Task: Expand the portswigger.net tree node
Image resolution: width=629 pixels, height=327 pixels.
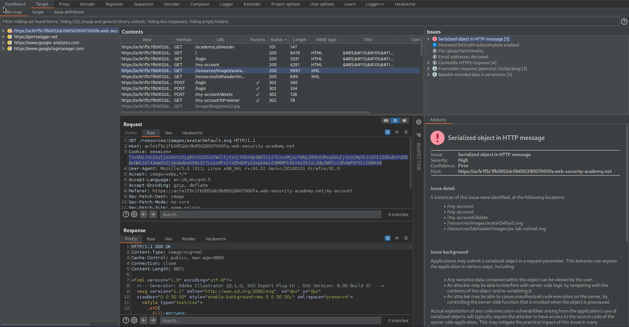Action: pos(3,37)
